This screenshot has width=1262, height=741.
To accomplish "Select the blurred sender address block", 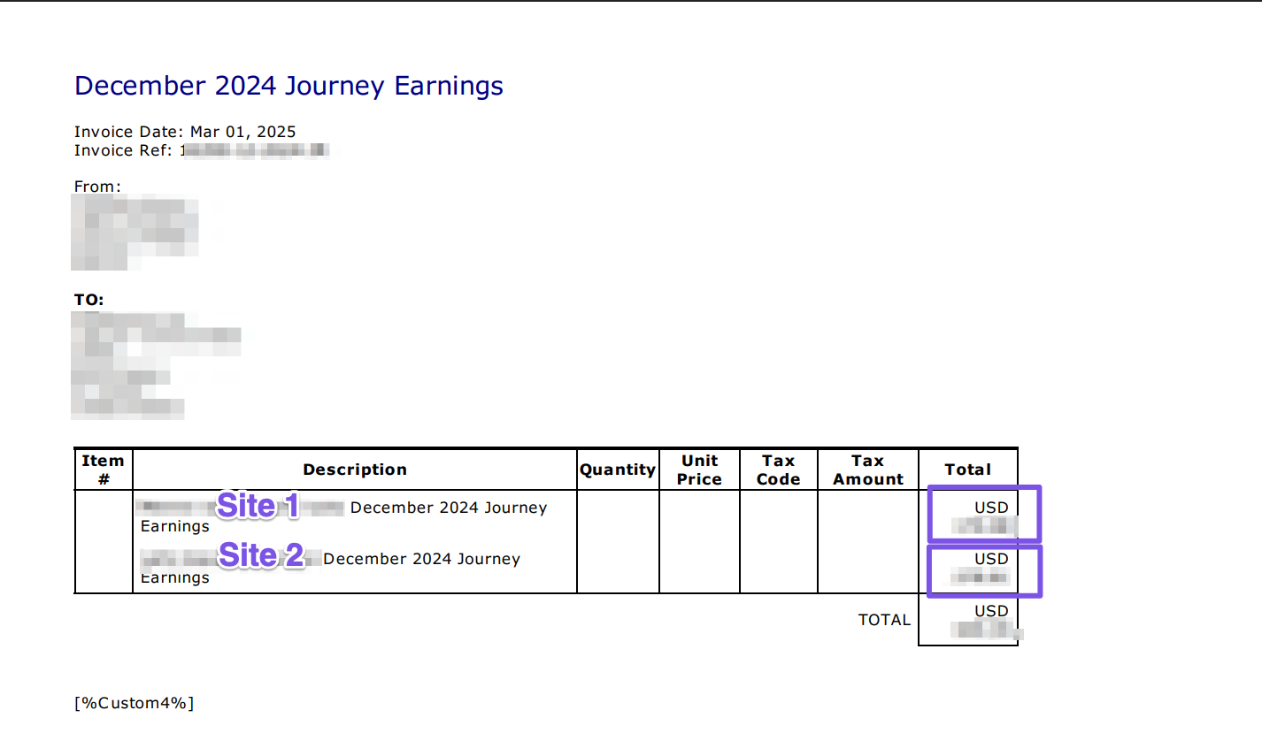I will tap(135, 233).
